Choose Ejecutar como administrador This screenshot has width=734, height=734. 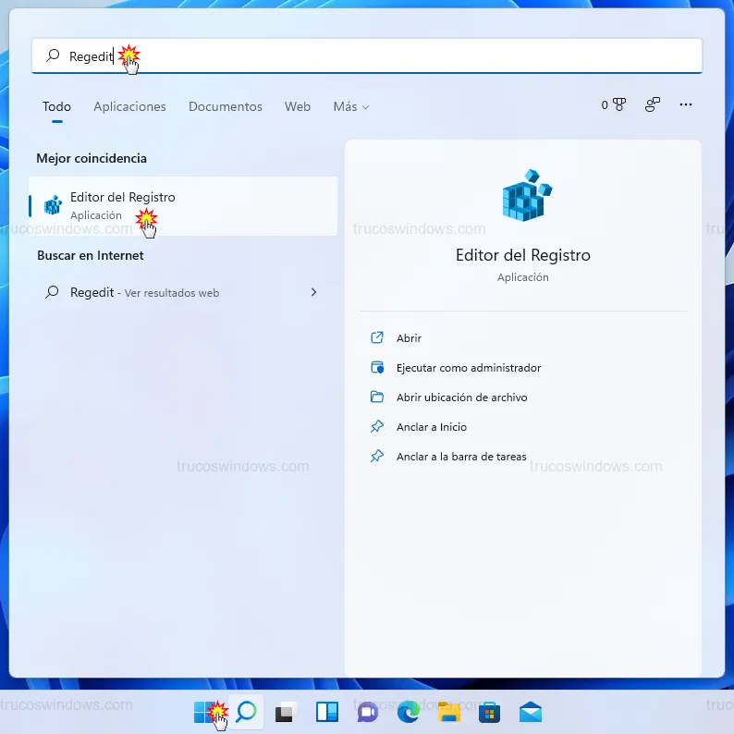[x=468, y=368]
